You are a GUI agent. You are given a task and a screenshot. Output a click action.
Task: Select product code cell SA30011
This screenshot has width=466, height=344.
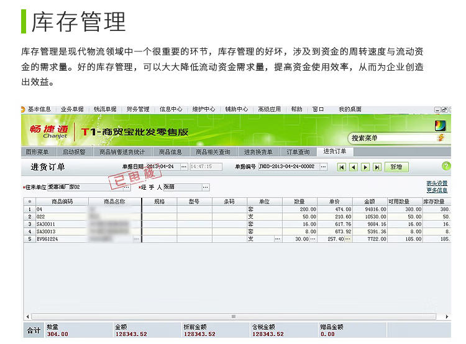[62, 224]
